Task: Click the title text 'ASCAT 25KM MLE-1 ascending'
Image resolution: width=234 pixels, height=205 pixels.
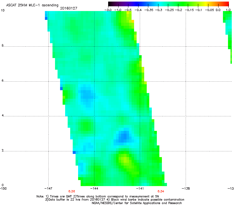Action: 32,5
